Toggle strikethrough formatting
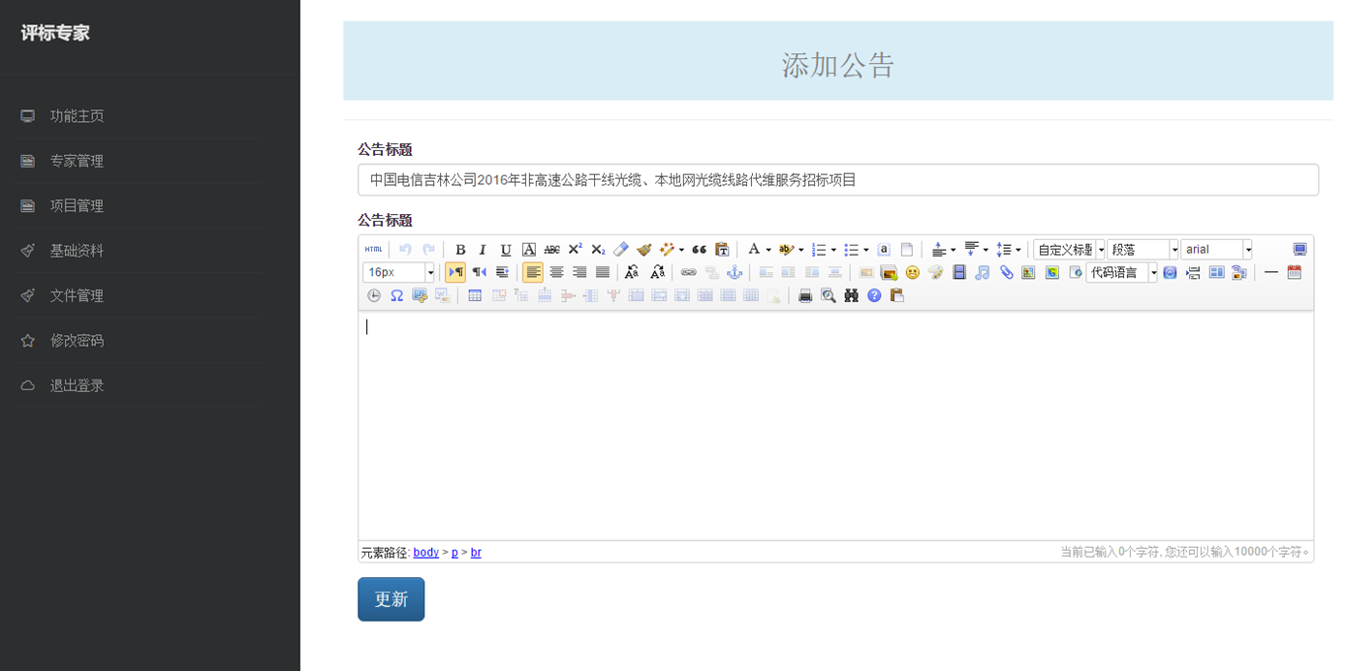1346x671 pixels. [551, 249]
